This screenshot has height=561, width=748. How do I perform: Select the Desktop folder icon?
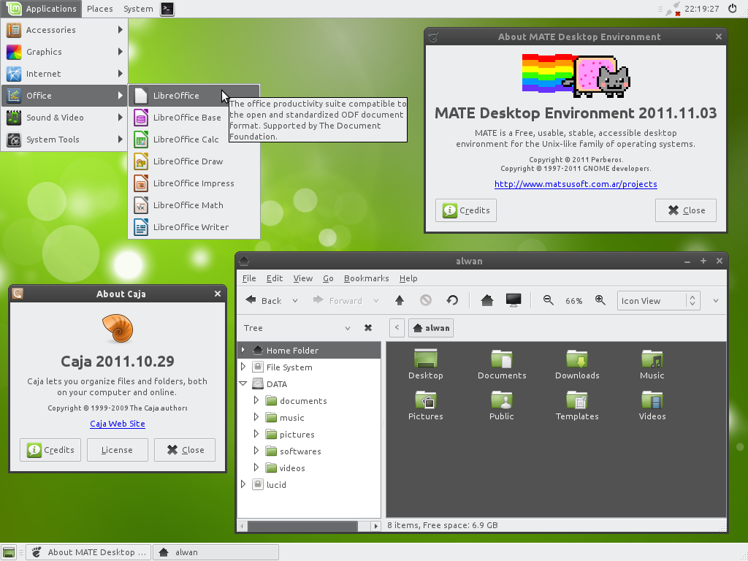[426, 365]
